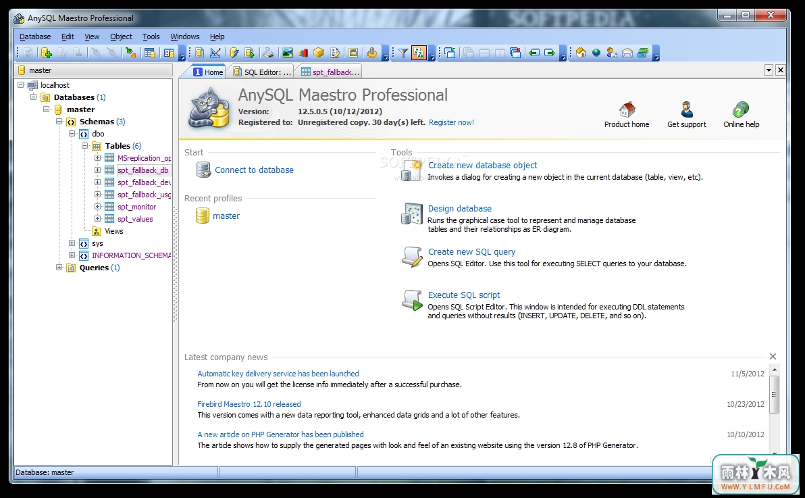This screenshot has width=805, height=498.
Task: Click the Online help globe icon
Action: 741,109
